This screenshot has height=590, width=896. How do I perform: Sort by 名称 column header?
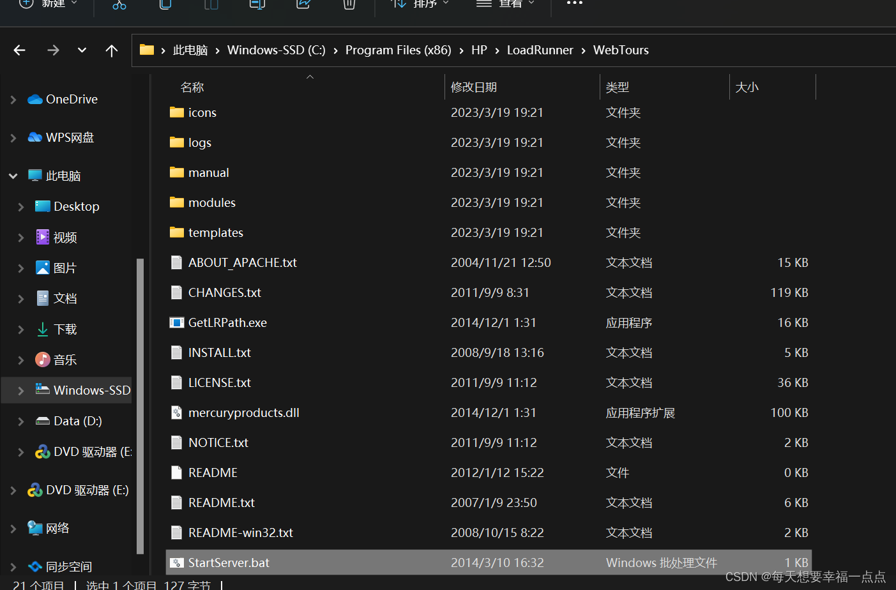point(192,87)
